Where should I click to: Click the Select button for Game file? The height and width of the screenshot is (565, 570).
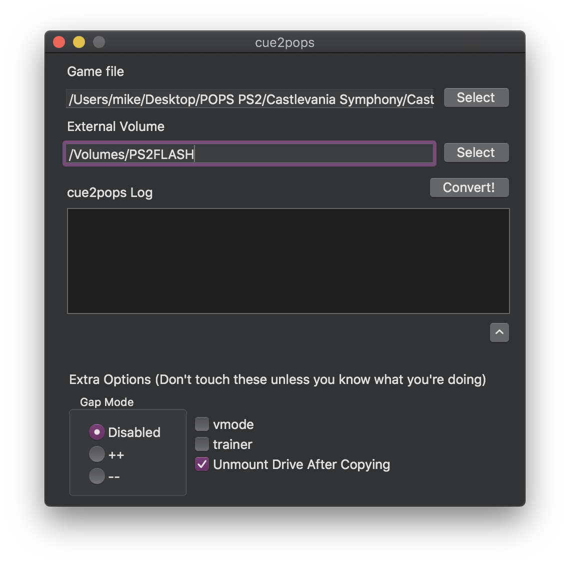click(476, 97)
